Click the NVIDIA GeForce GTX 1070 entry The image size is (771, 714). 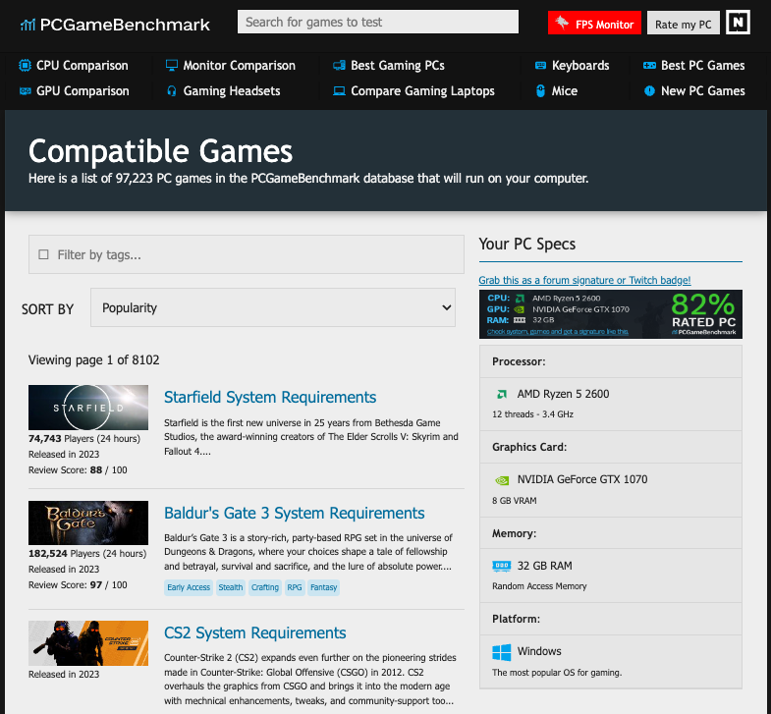click(x=611, y=490)
